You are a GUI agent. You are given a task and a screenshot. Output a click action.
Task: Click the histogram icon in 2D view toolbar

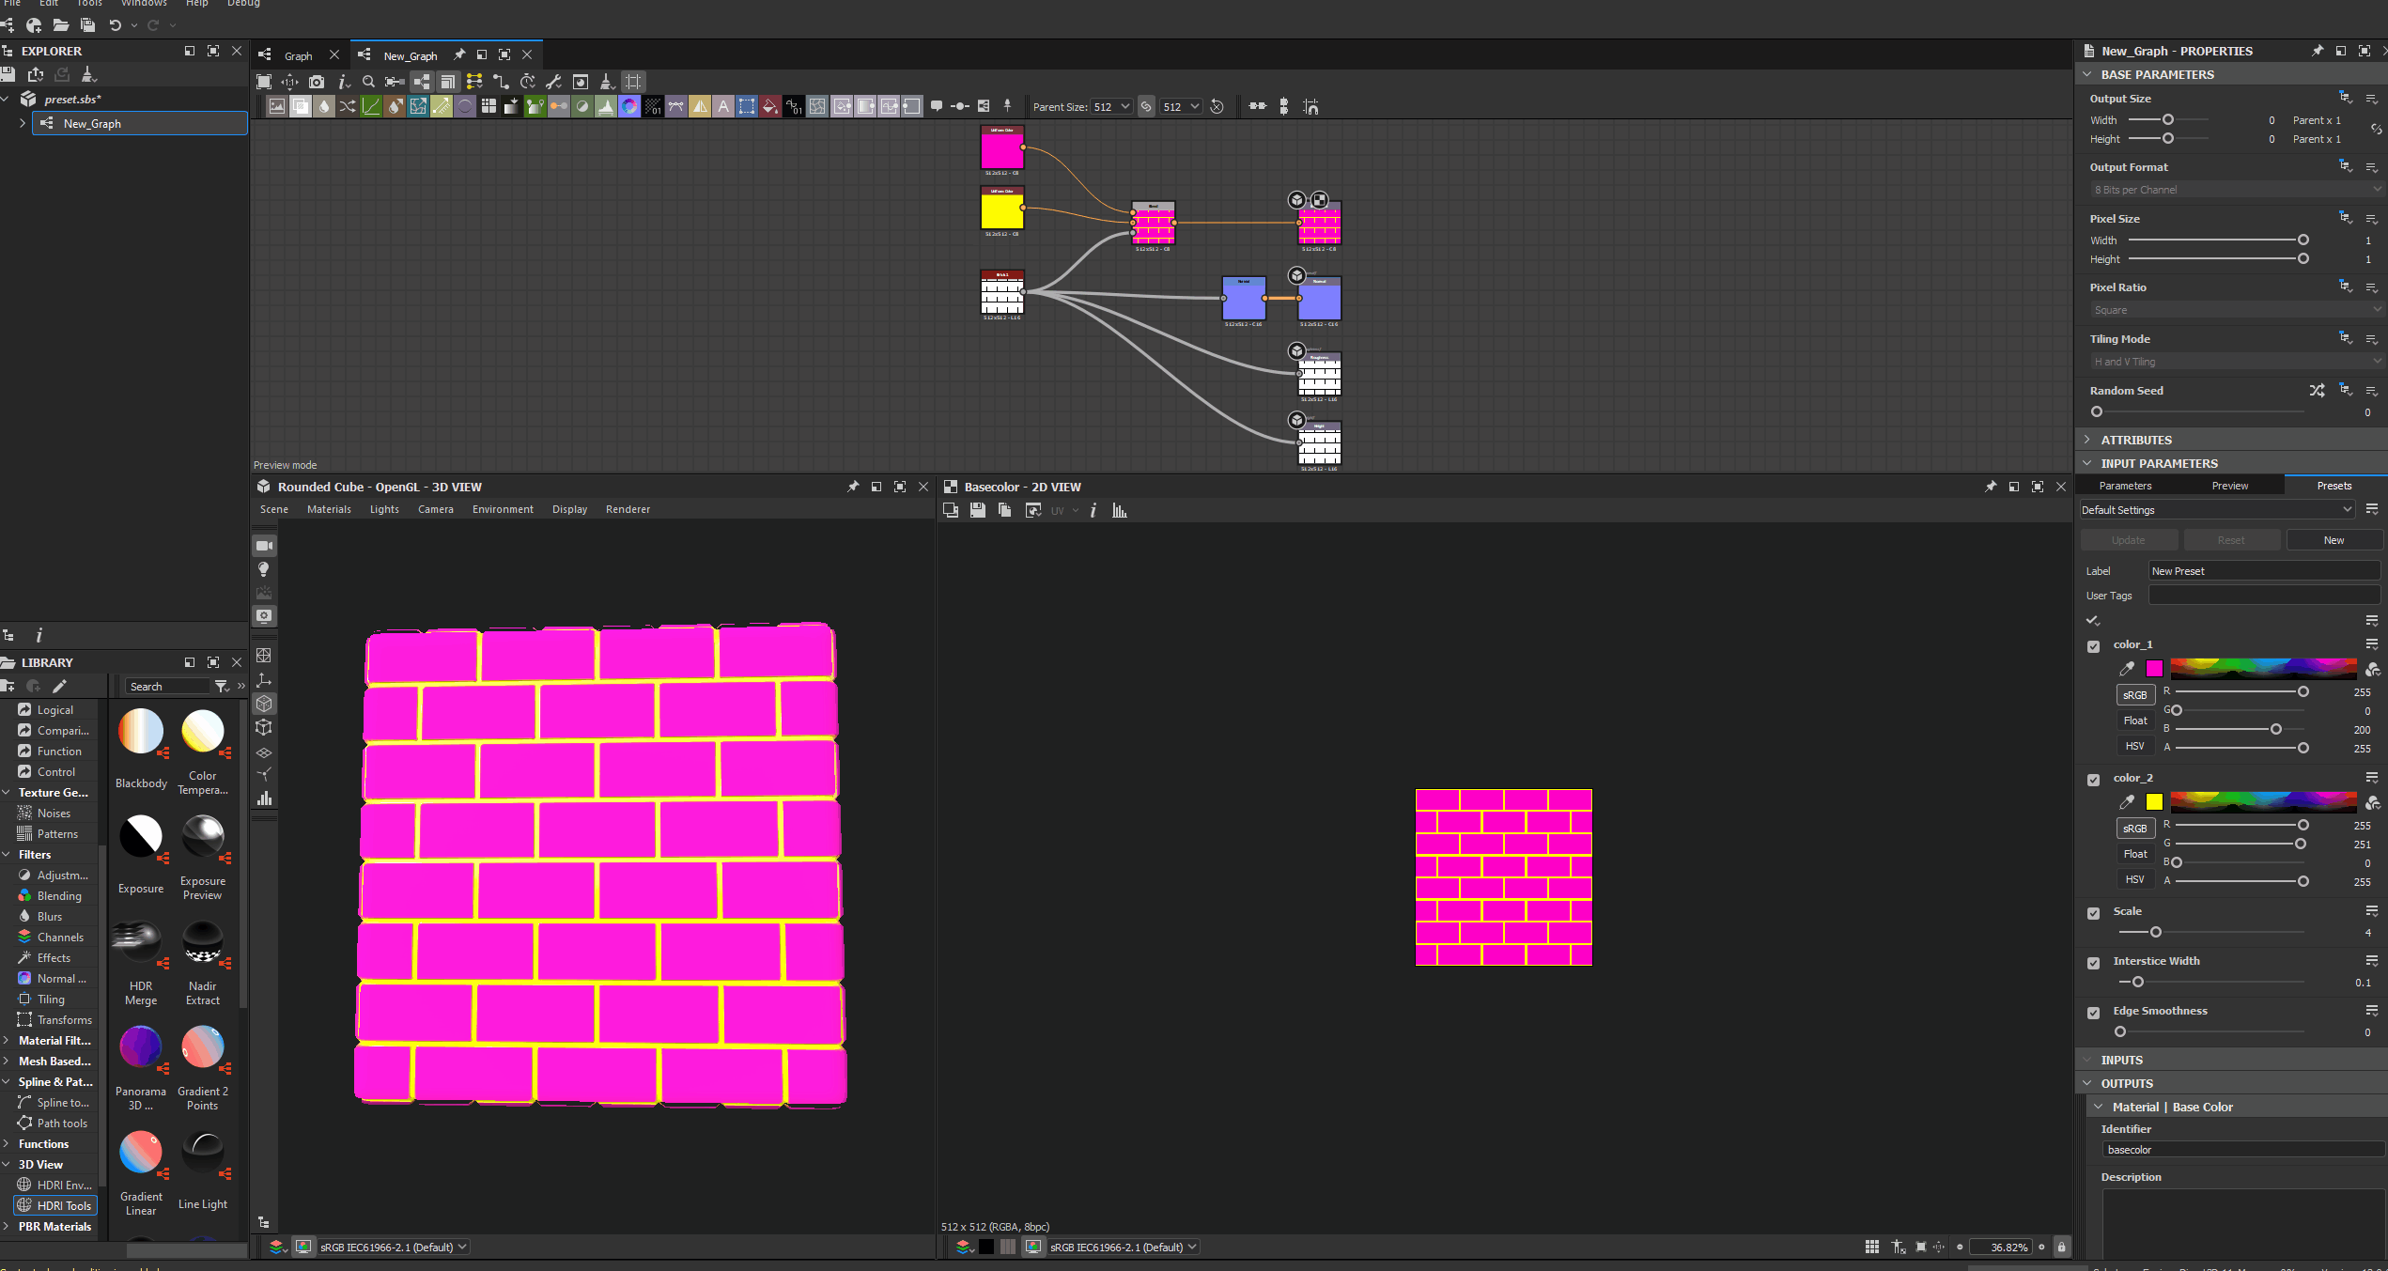point(1119,510)
